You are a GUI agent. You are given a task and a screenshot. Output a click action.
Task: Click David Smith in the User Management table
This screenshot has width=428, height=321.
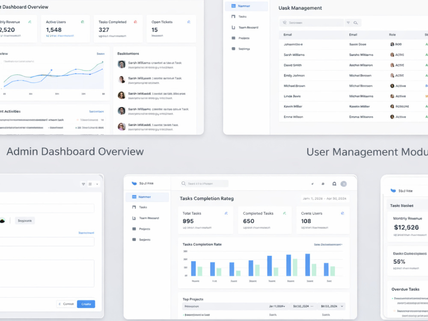(293, 65)
